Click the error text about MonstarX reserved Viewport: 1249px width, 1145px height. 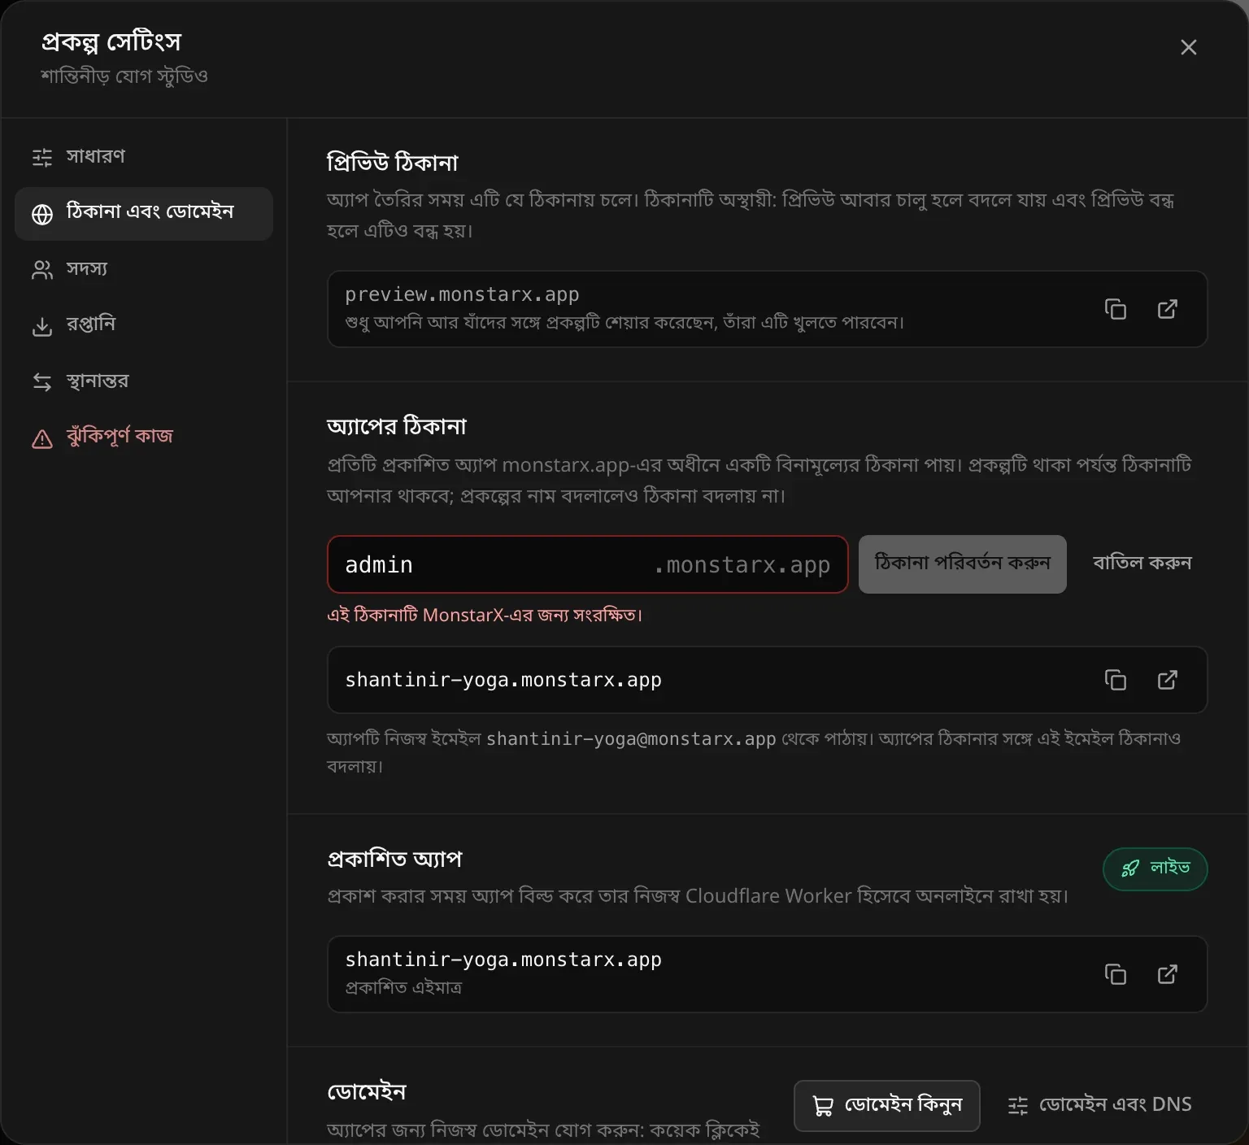(x=485, y=615)
